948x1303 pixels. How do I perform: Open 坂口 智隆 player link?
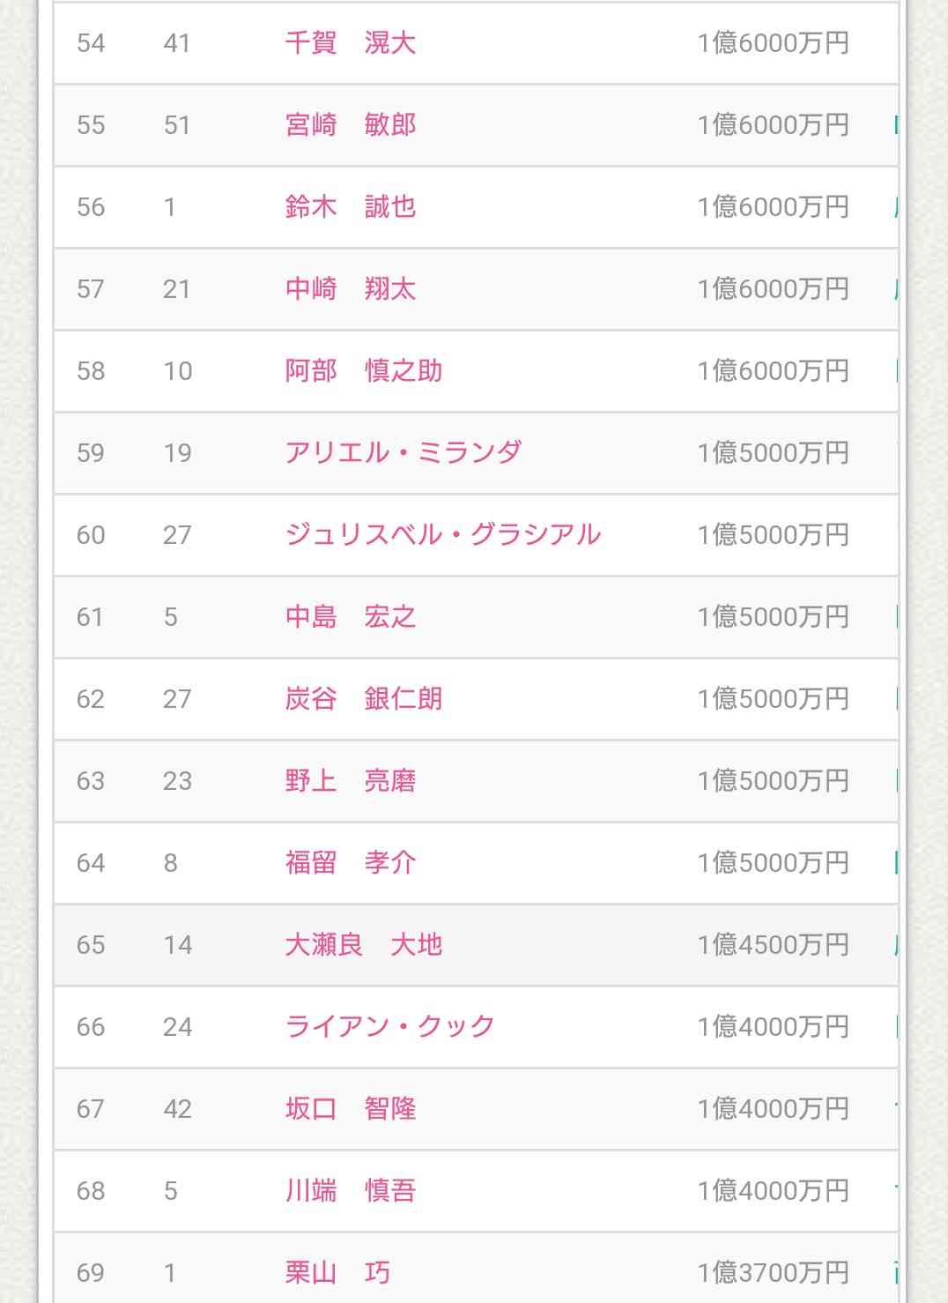[350, 1109]
